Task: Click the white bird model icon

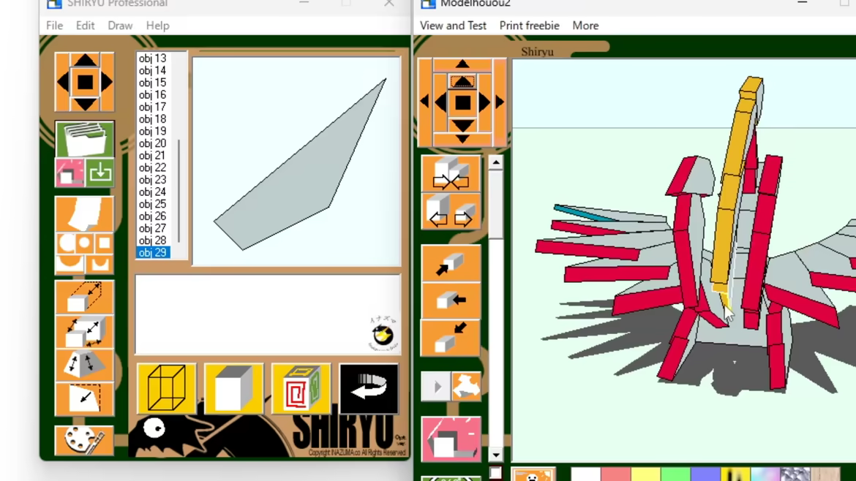Action: coord(466,387)
